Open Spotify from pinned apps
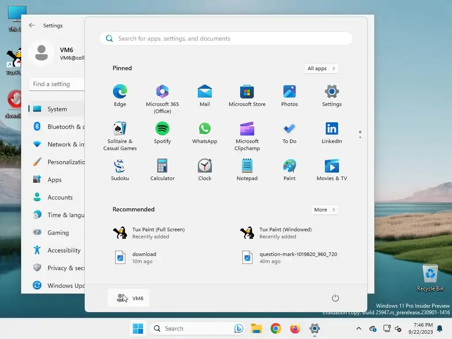 click(x=162, y=132)
